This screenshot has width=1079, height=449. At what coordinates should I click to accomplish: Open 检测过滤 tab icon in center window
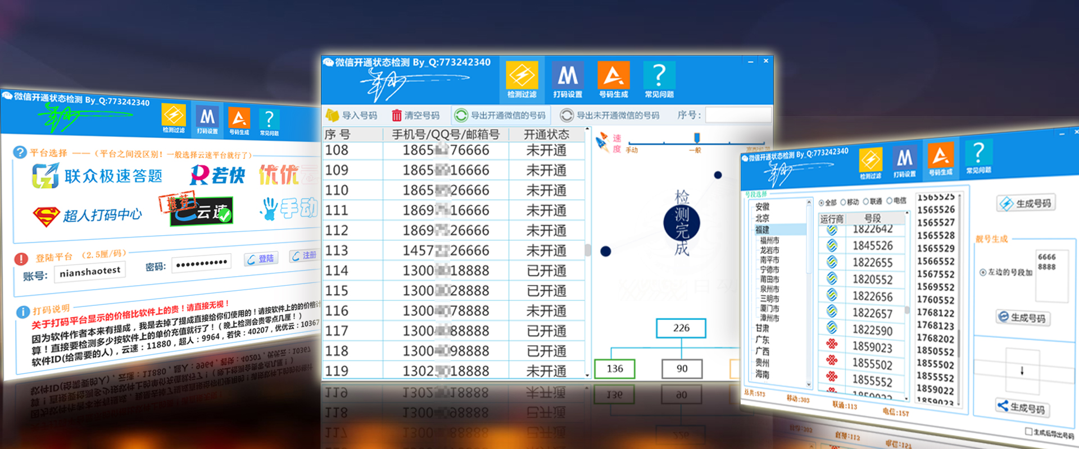pyautogui.click(x=522, y=80)
